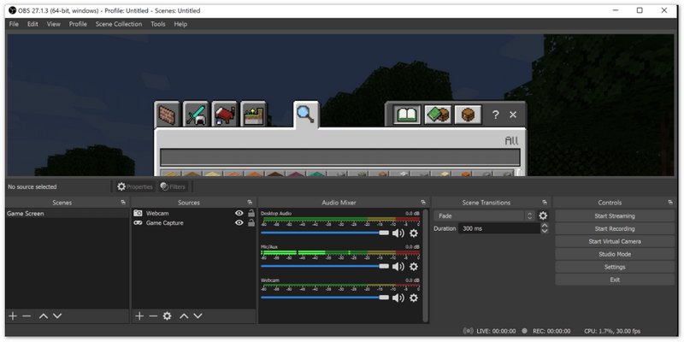Toggle Game Capture source visibility
The width and height of the screenshot is (684, 342).
[x=239, y=223]
